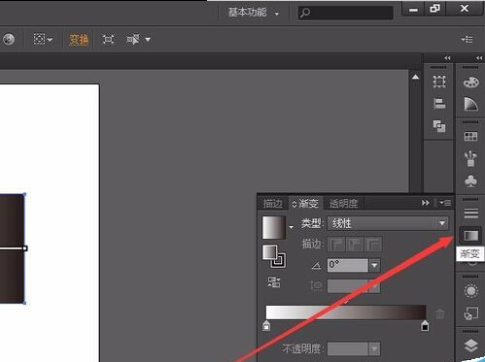The height and width of the screenshot is (362, 485).
Task: Collapse the right icon dock column
Action: [479, 58]
